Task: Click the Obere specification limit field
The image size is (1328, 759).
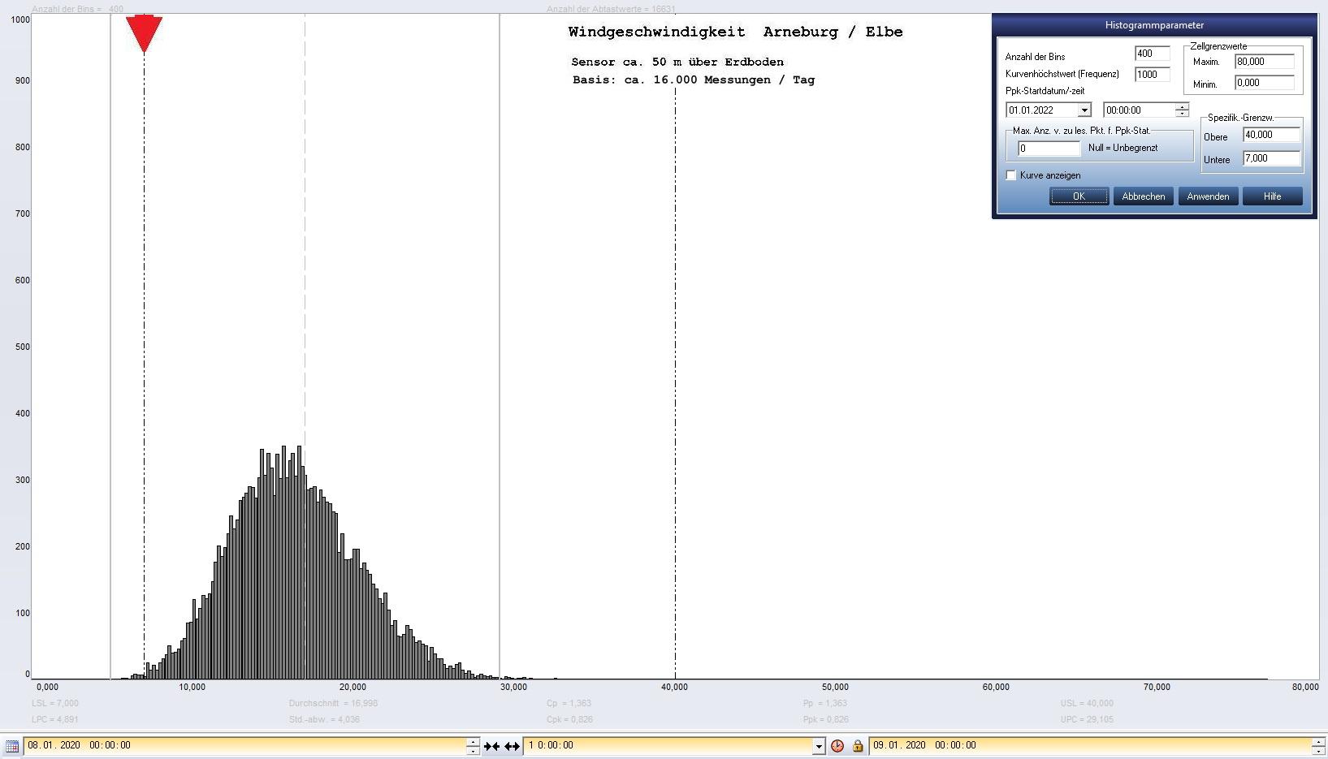Action: [1270, 136]
